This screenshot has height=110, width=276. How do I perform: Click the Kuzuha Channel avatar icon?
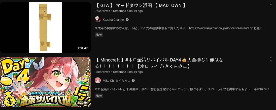click(x=98, y=19)
